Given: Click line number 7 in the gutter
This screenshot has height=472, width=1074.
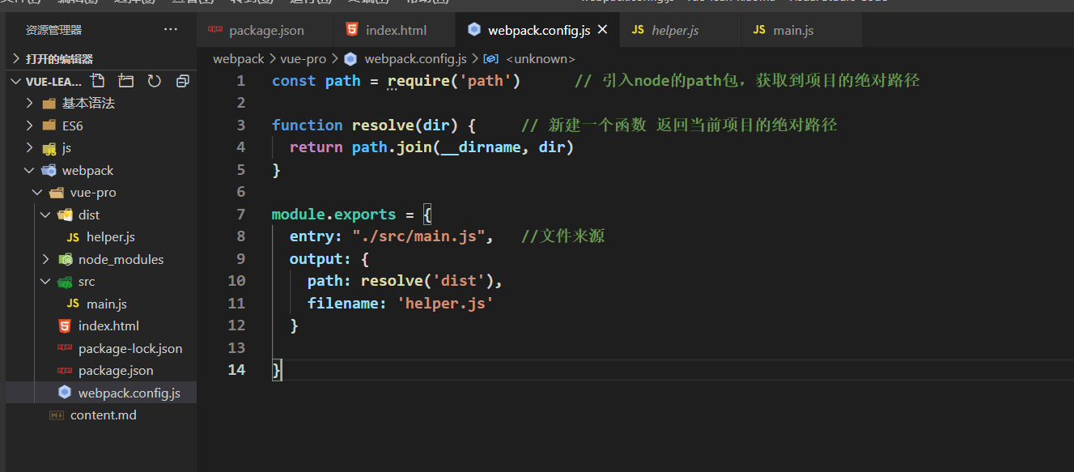Looking at the screenshot, I should (240, 215).
